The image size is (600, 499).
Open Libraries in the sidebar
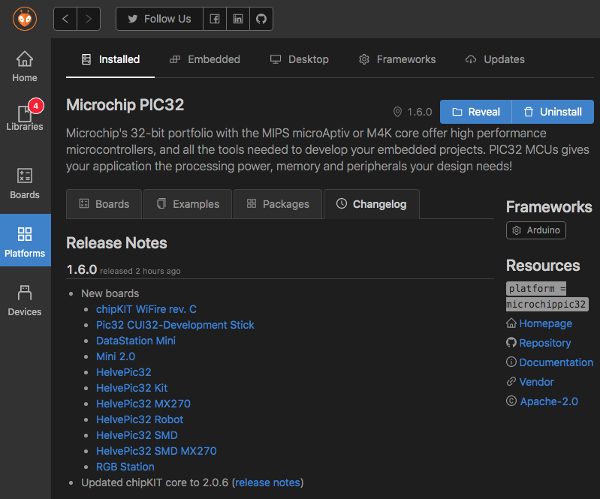coord(25,119)
